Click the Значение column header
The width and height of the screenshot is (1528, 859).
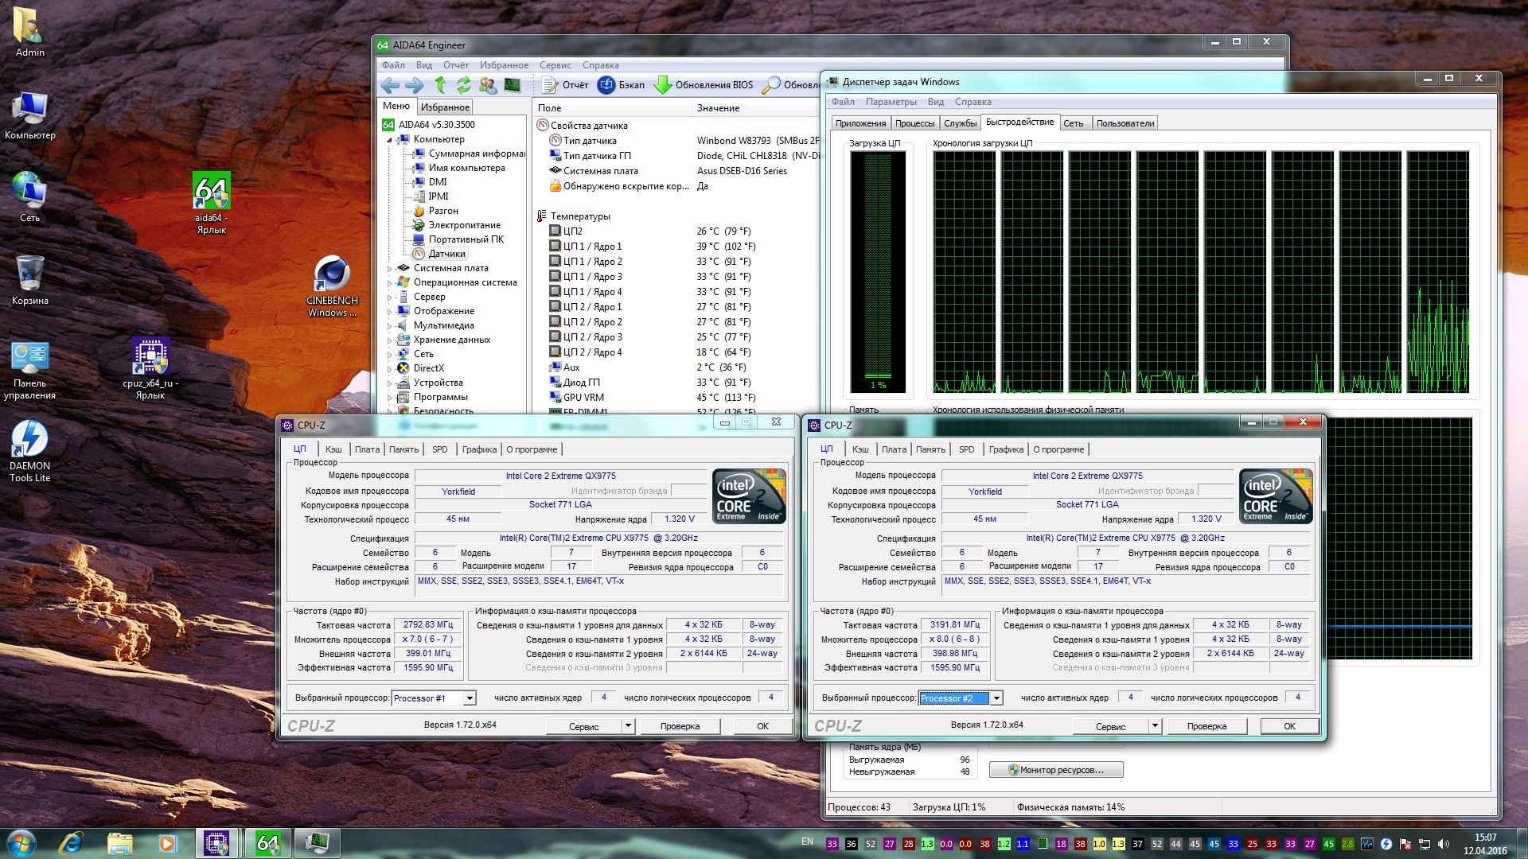point(718,108)
